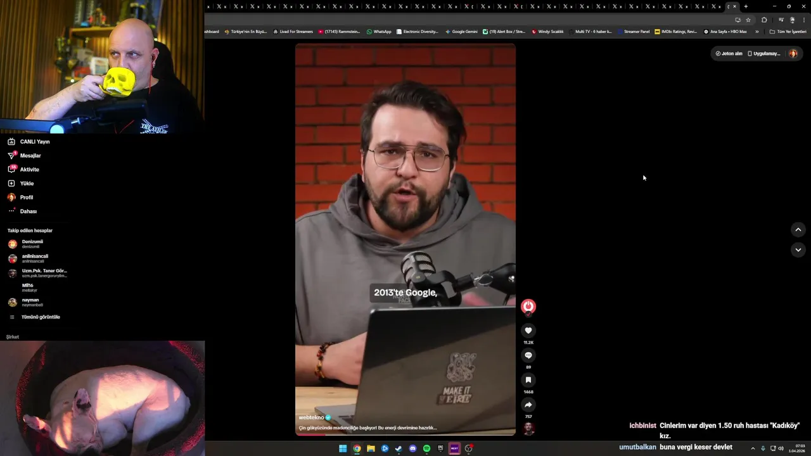Open the spinning sound disc below share

[528, 429]
